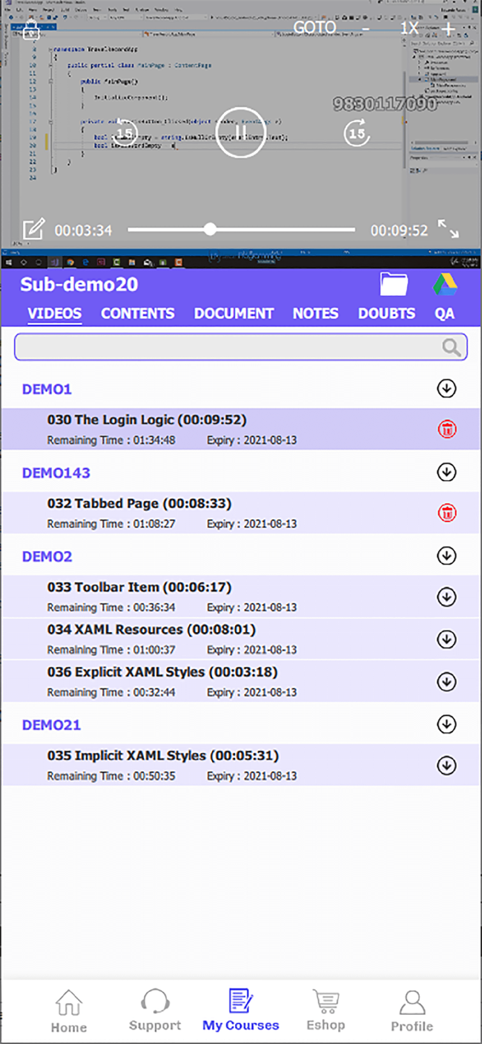Play 032 Tabbed Page video
This screenshot has width=482, height=1044.
(x=139, y=503)
